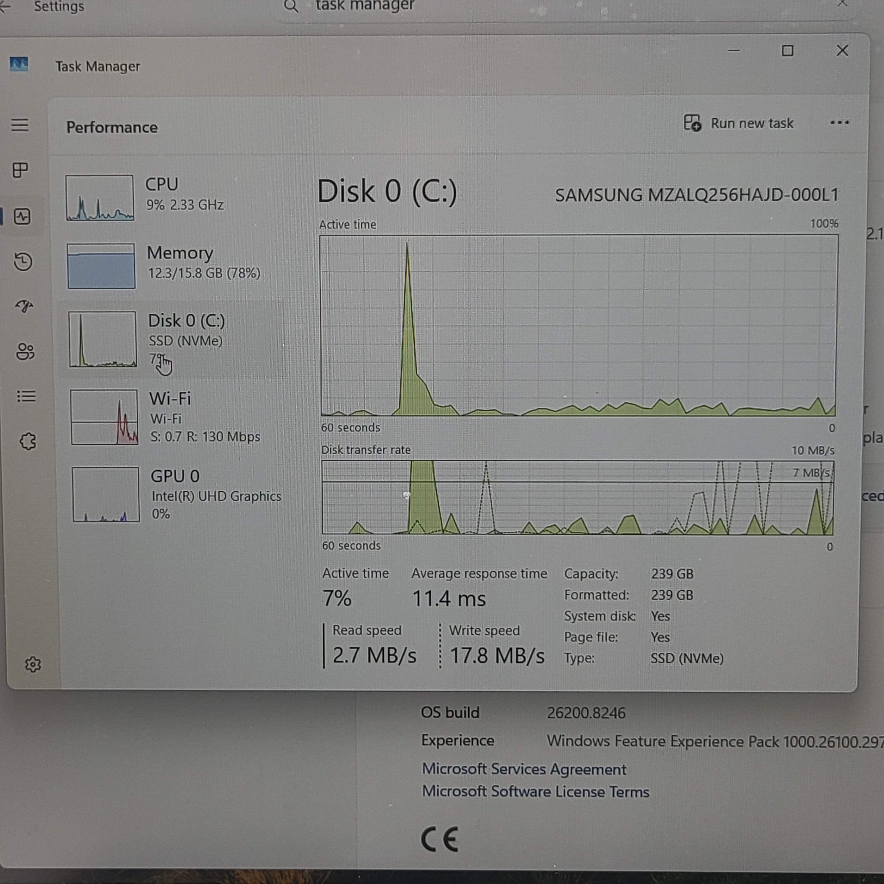
Task: Click the GPU 0 mini graph thumbnail
Action: point(106,494)
